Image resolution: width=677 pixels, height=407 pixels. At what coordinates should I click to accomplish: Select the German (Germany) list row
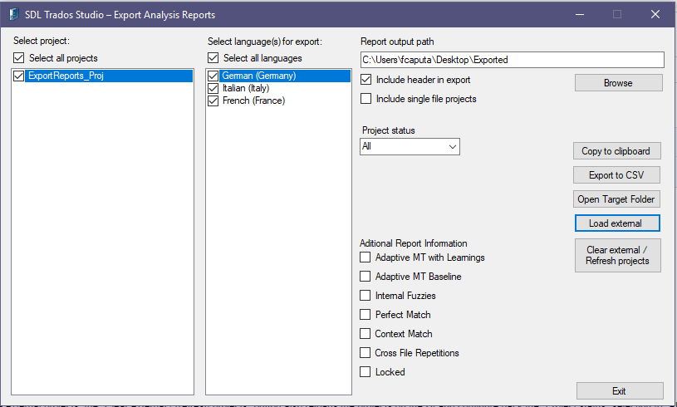285,76
